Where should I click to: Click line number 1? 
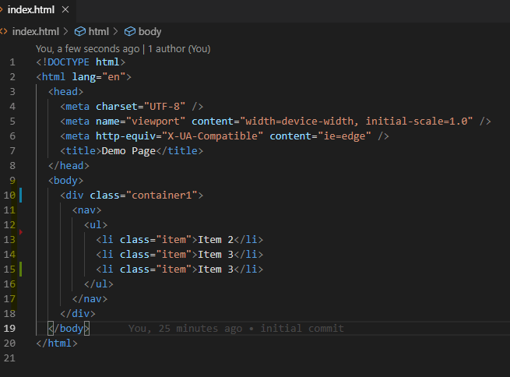point(12,62)
